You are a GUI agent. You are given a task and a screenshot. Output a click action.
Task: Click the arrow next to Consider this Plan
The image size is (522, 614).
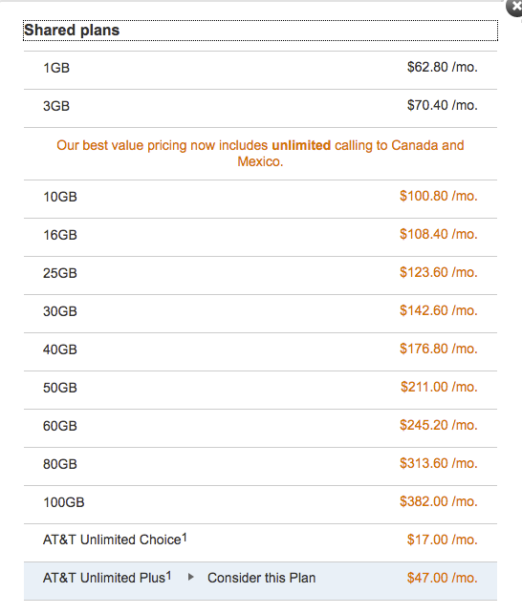click(x=191, y=577)
